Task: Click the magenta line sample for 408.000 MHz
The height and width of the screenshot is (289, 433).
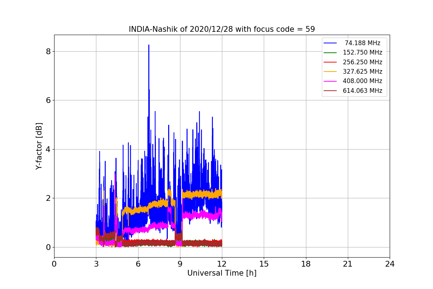Action: (331, 81)
